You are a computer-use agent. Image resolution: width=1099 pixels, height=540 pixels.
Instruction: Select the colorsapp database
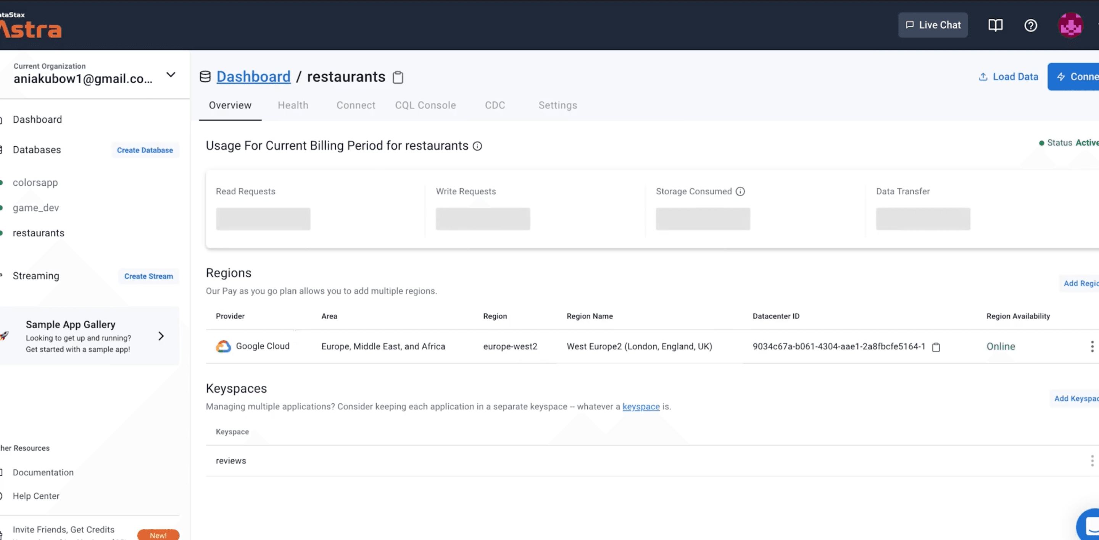(x=35, y=183)
